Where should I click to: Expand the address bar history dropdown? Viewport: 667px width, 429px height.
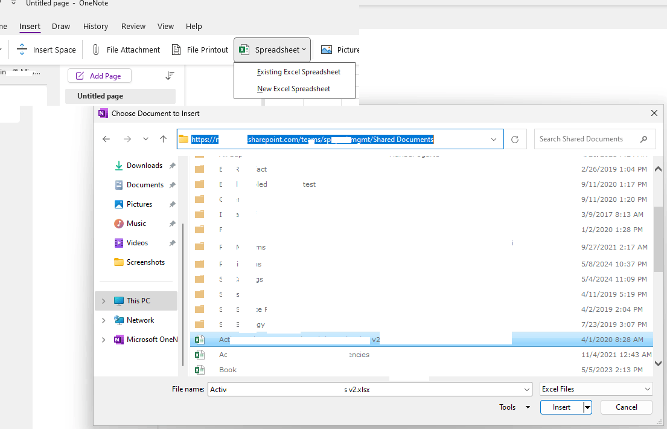[x=493, y=140]
